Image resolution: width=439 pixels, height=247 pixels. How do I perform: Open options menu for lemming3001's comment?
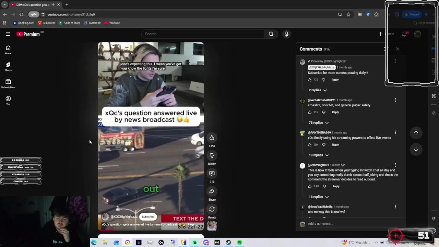(x=395, y=165)
